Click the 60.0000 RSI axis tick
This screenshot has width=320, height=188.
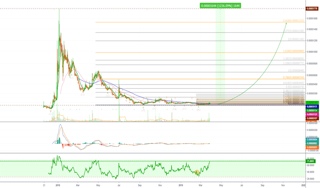click(311, 165)
